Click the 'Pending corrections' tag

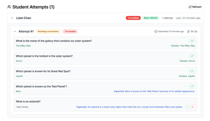pos(48,31)
